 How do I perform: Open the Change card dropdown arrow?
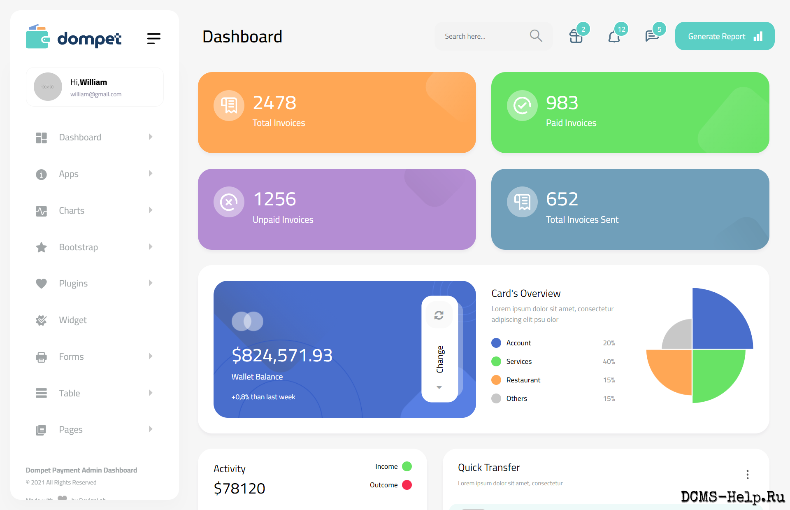point(439,387)
